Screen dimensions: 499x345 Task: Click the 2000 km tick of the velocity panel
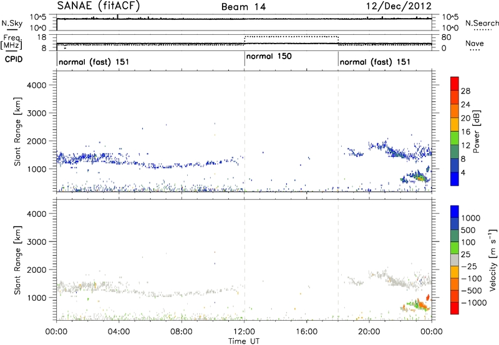(x=37, y=270)
